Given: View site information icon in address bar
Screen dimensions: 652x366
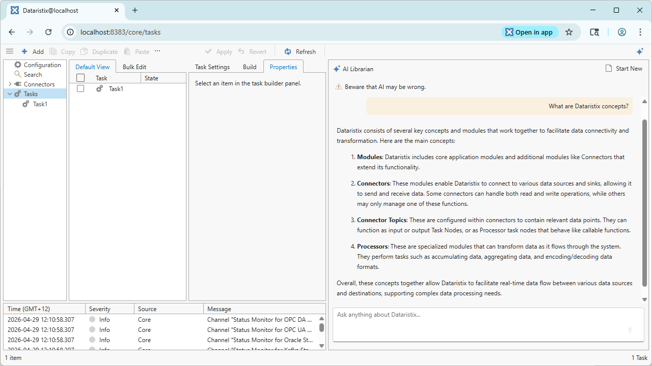Looking at the screenshot, I should pyautogui.click(x=71, y=32).
